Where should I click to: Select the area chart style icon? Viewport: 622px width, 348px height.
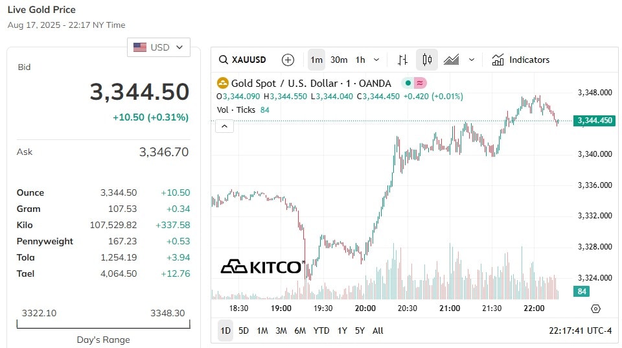452,60
